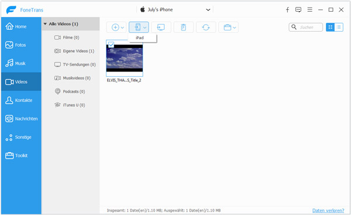This screenshot has width=351, height=215.
Task: Open the toolbox dropdown arrow
Action: click(235, 28)
